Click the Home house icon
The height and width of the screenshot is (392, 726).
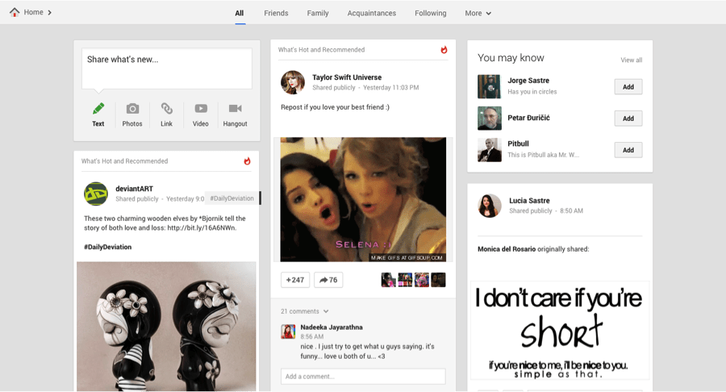coord(15,12)
